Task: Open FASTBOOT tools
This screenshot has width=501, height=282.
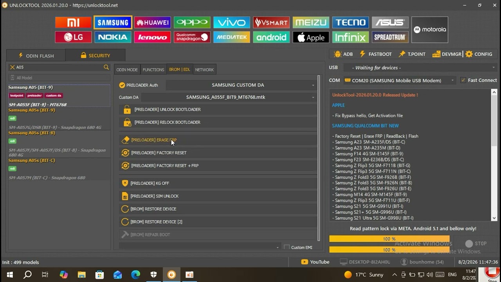Action: [x=375, y=54]
